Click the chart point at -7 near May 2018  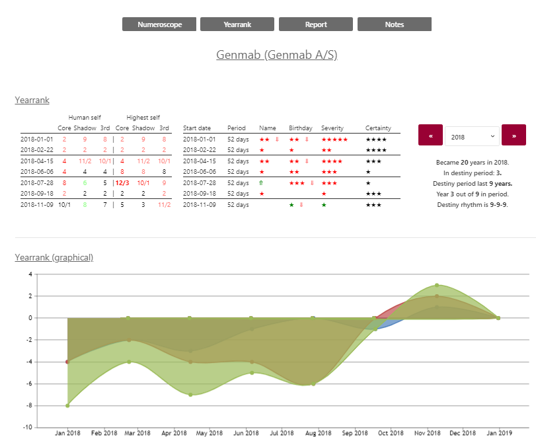[x=190, y=395]
